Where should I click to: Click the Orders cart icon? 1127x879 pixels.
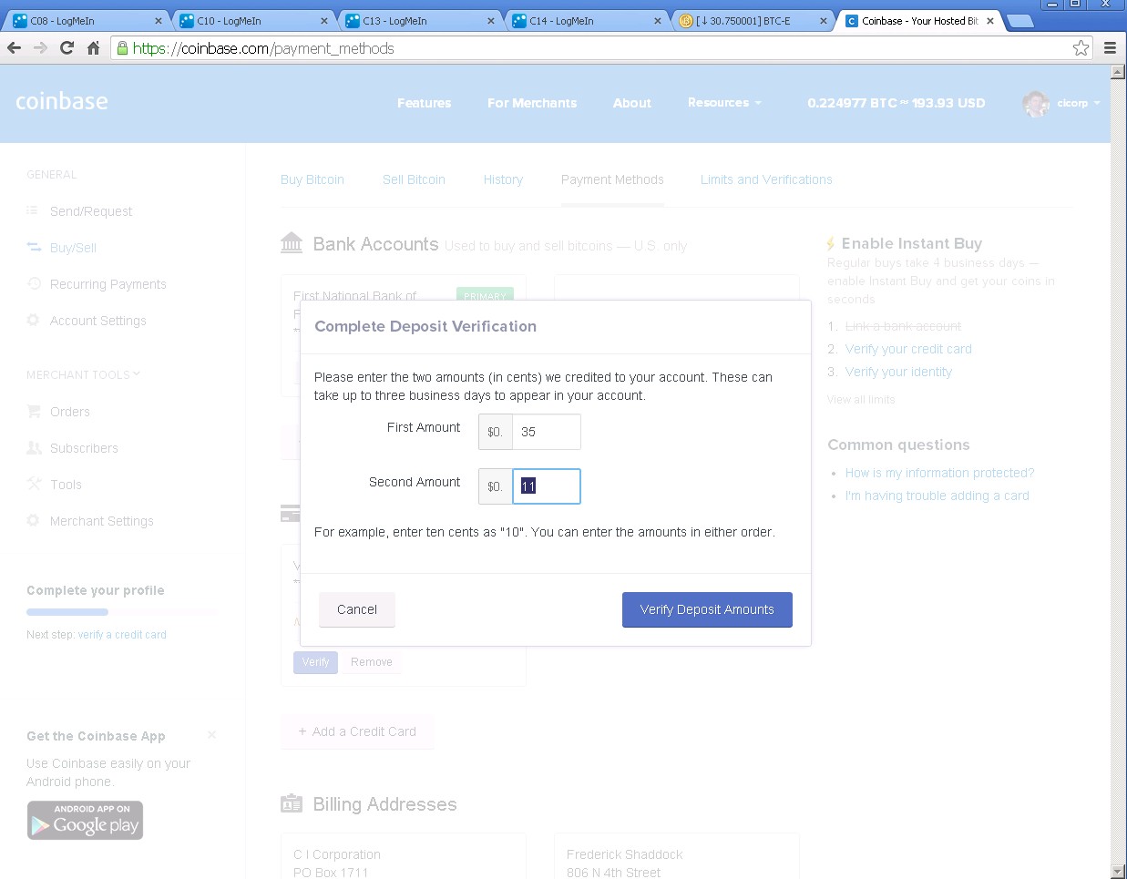(34, 411)
